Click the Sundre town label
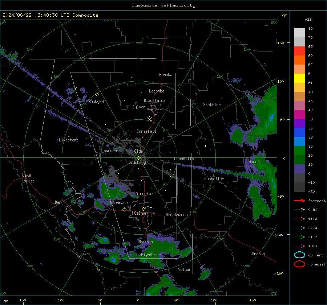327x305 pixels. (x=110, y=151)
